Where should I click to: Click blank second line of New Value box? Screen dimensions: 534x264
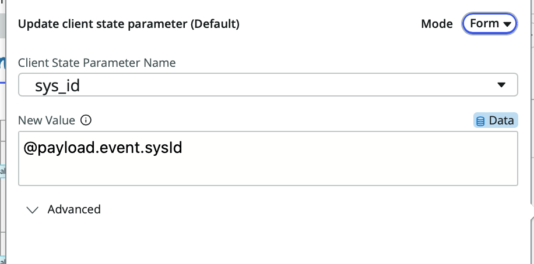[x=268, y=171]
